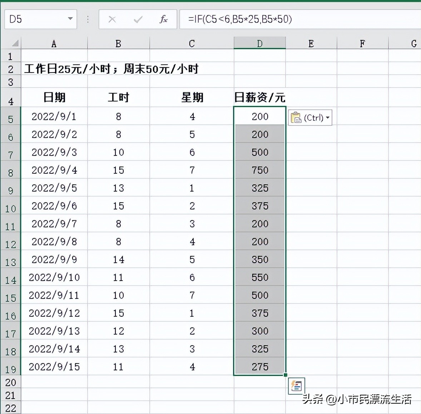Select the date cell 2022/9/4

click(x=54, y=170)
